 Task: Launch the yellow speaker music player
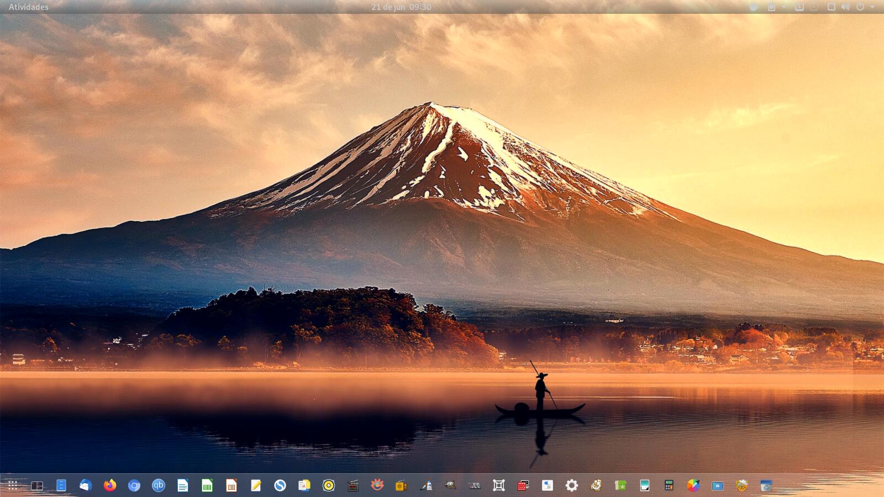coord(329,485)
